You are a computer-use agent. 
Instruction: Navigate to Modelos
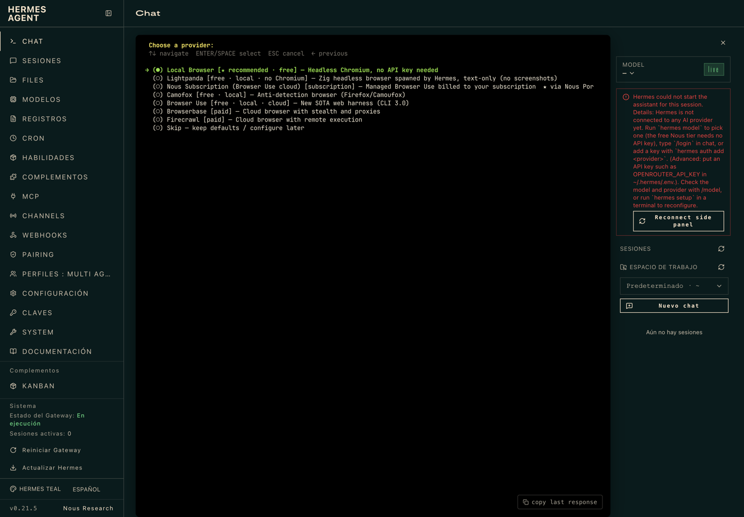click(x=62, y=100)
